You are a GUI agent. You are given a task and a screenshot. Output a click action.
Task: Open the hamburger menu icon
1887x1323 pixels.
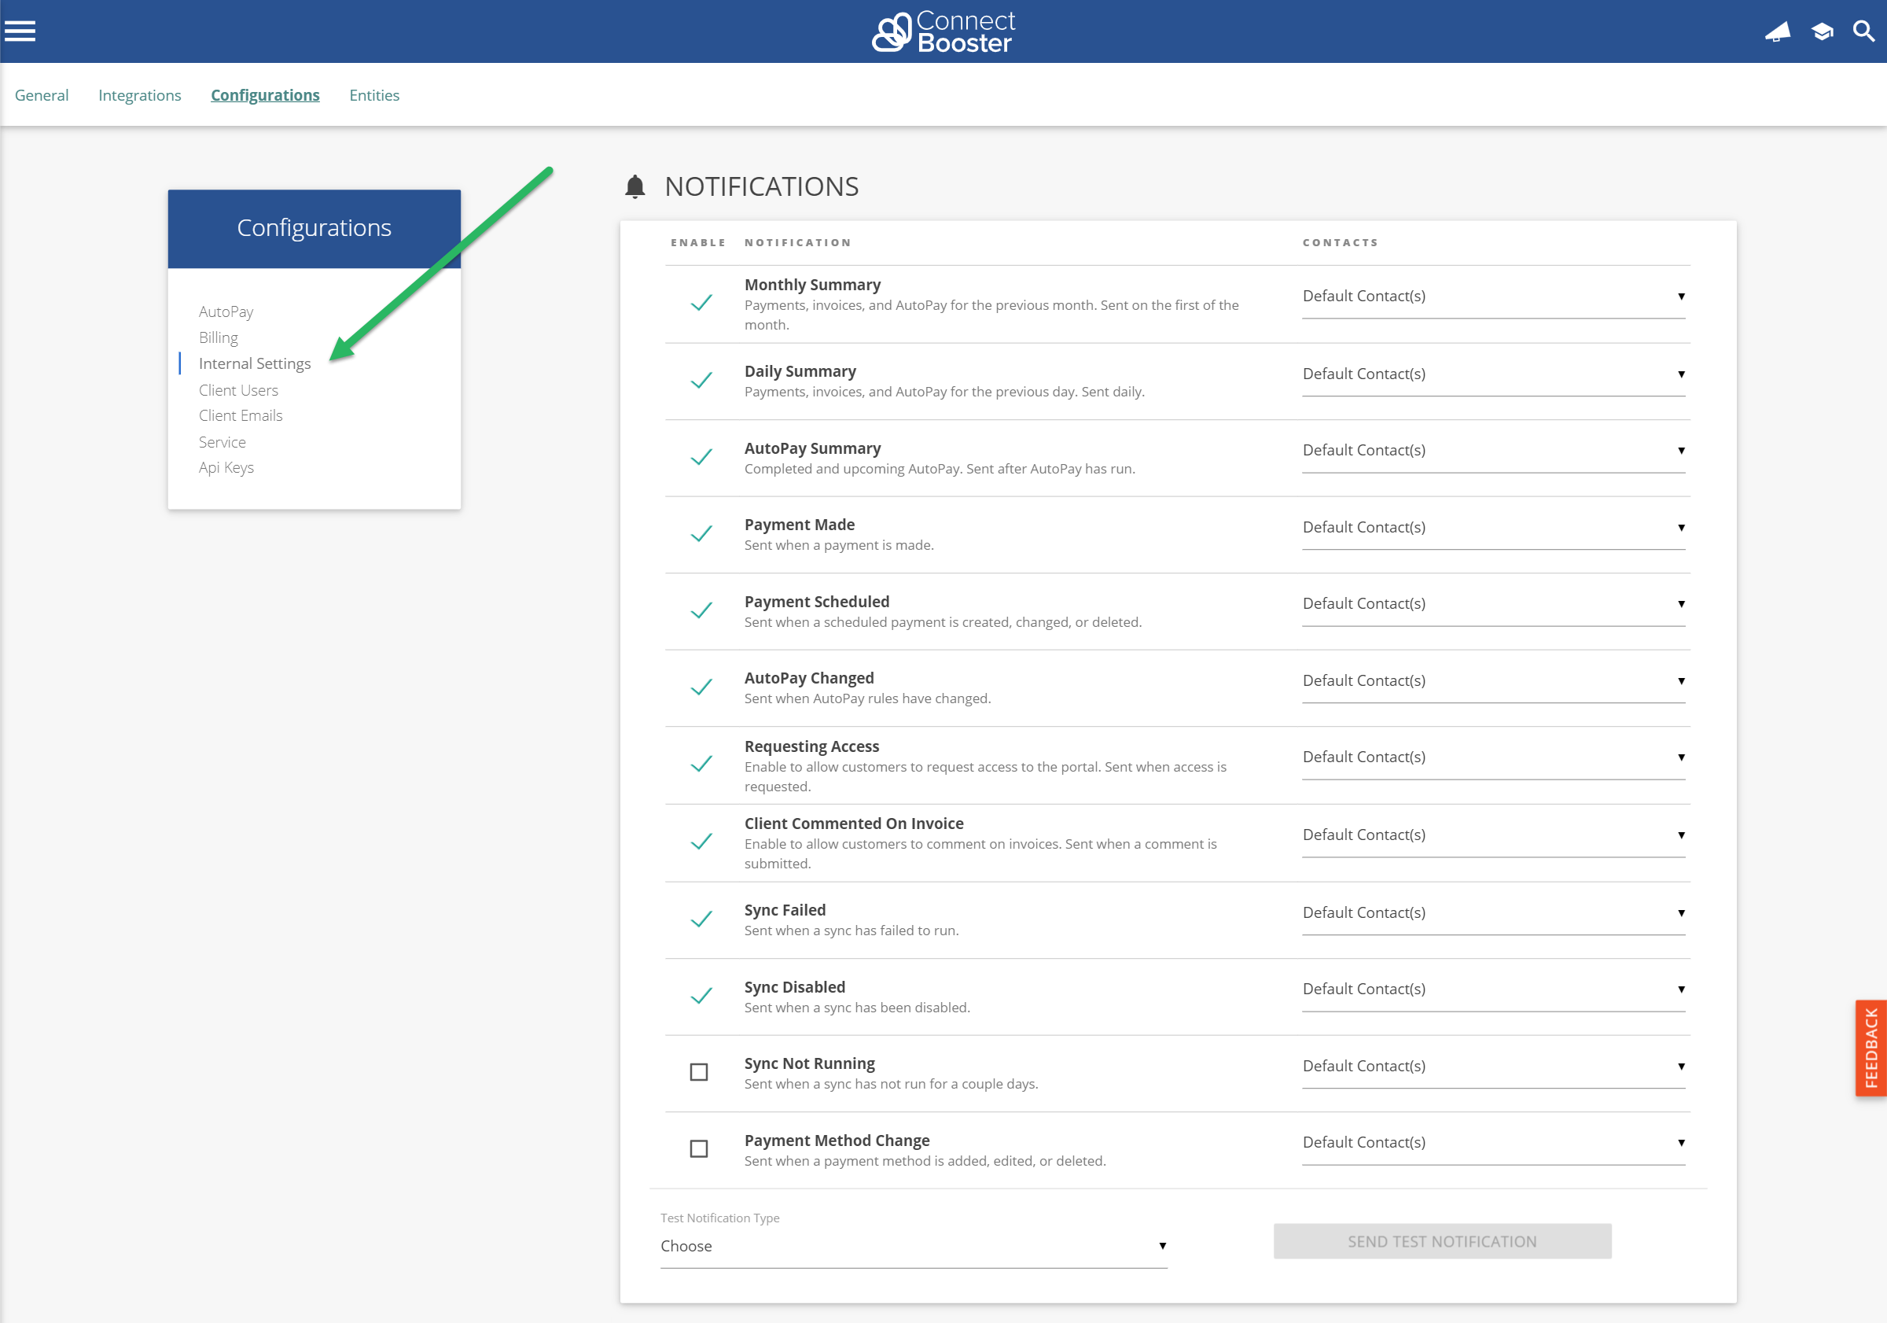(x=20, y=31)
